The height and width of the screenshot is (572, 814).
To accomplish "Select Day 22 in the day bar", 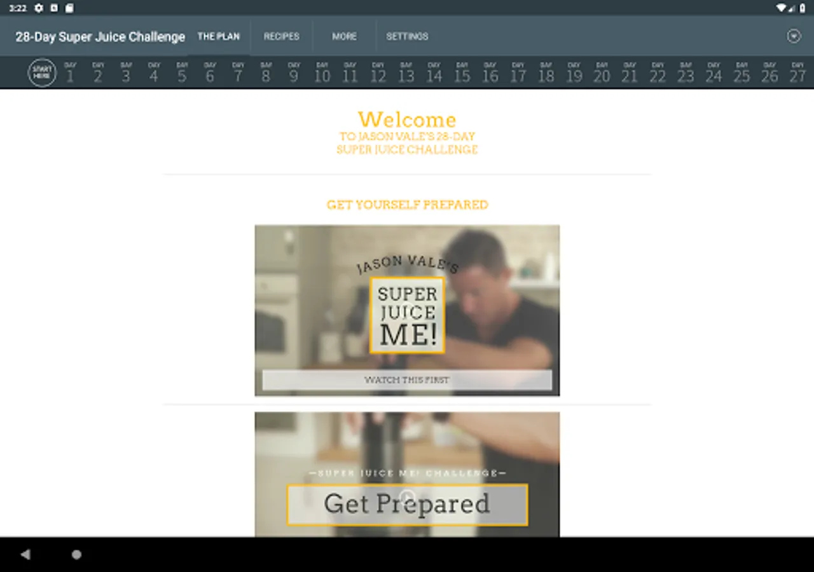I will pyautogui.click(x=658, y=72).
